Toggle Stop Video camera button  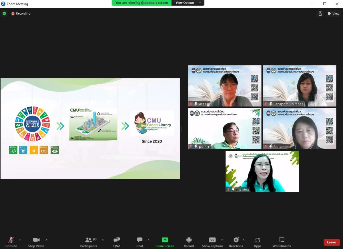coord(36,242)
